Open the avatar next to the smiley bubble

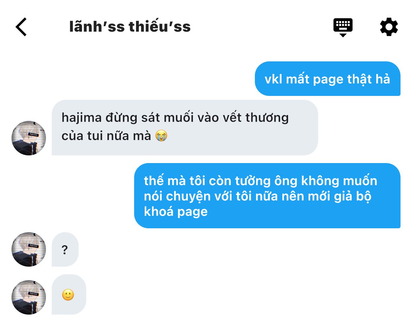29,297
